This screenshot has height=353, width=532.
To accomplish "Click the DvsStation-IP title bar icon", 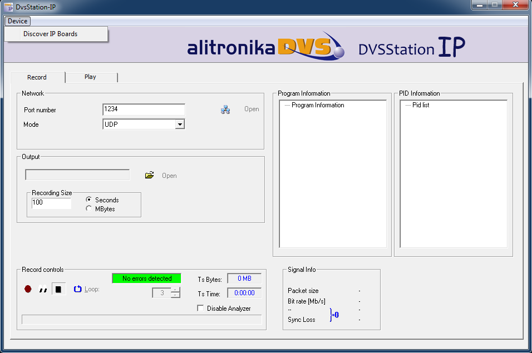I will (x=8, y=7).
